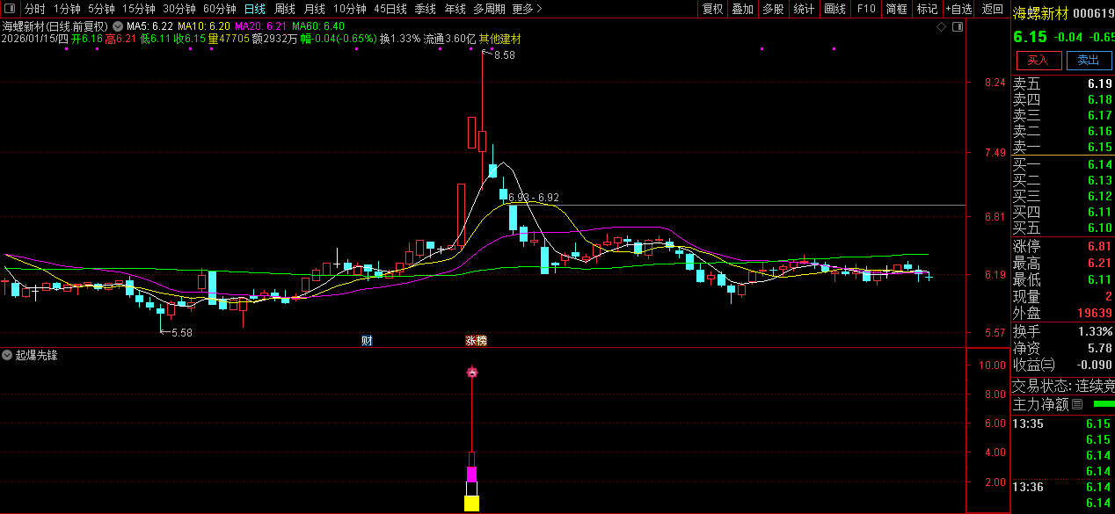The image size is (1115, 514).
Task: Click the 叠加 overlay button
Action: click(742, 9)
